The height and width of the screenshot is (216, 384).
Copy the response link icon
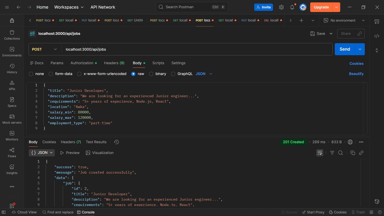361,153
